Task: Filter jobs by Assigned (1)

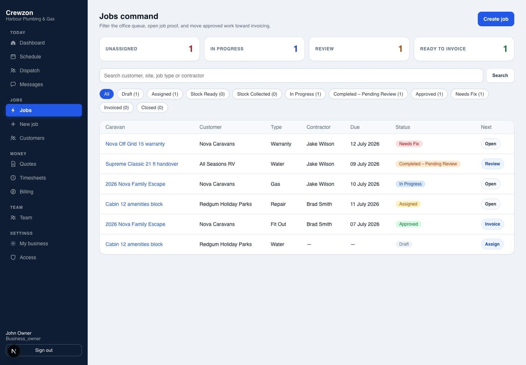Action: click(165, 94)
